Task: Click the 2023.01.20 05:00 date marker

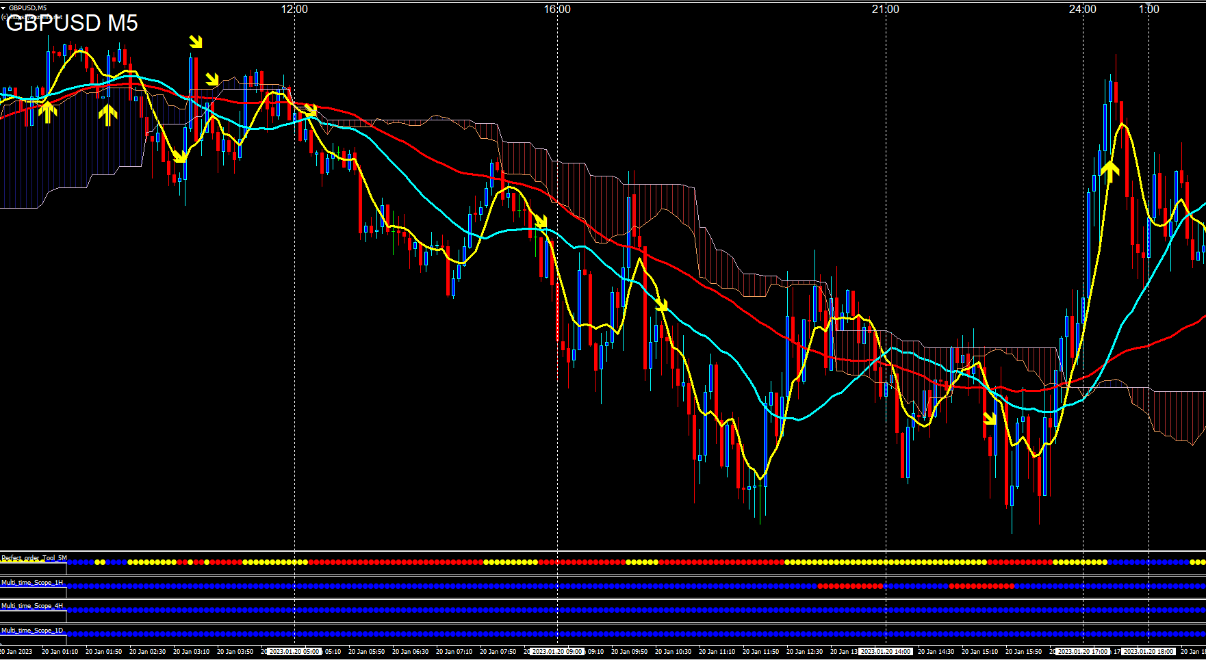Action: 294,652
